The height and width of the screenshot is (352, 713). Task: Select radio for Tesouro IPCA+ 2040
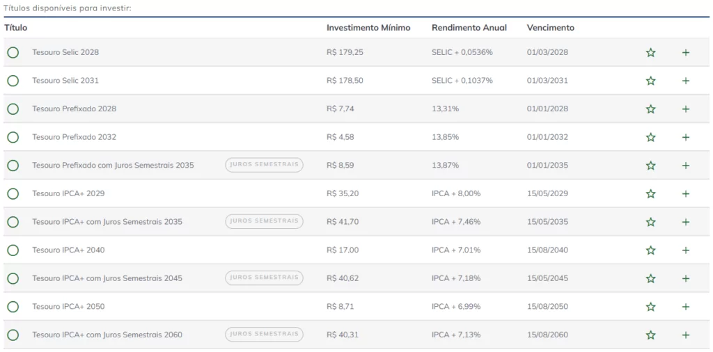(13, 250)
